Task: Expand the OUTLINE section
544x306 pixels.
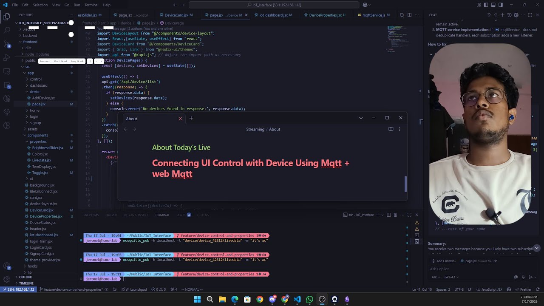Action: [x=25, y=277]
